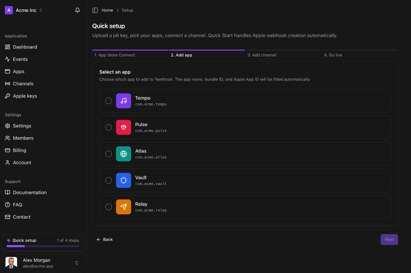Viewport: 411px width, 273px height.
Task: Open the Channels page via its broadcast icon
Action: click(x=22, y=83)
